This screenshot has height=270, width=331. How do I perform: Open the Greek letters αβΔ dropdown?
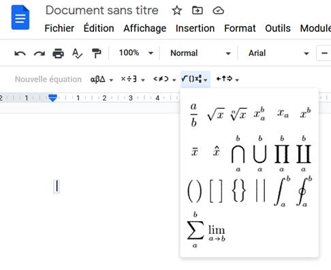(101, 80)
